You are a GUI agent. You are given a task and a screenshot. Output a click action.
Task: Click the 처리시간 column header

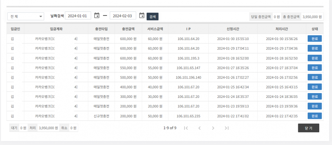pos(282,29)
